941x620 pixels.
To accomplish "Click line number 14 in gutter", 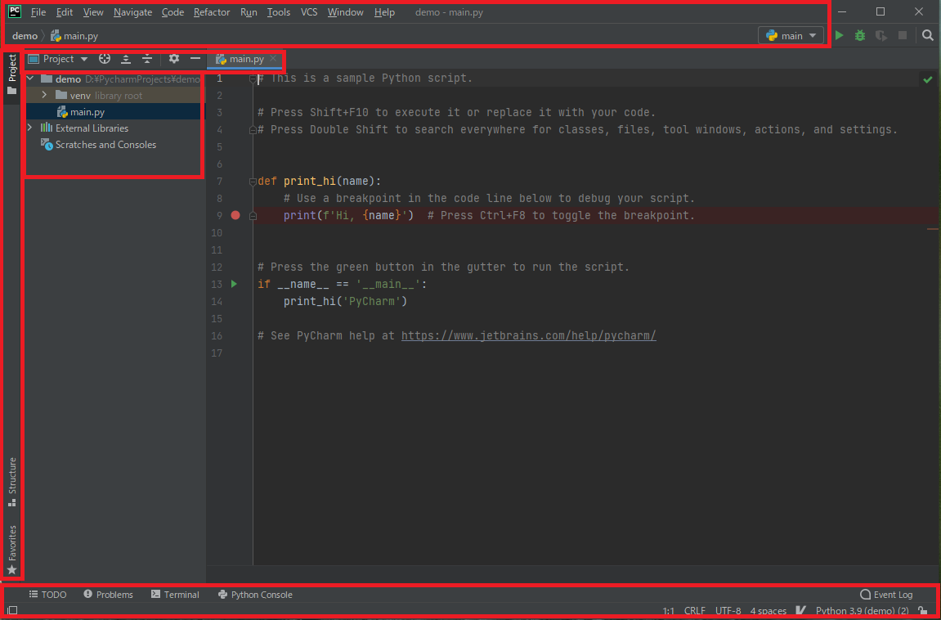I will pos(217,301).
